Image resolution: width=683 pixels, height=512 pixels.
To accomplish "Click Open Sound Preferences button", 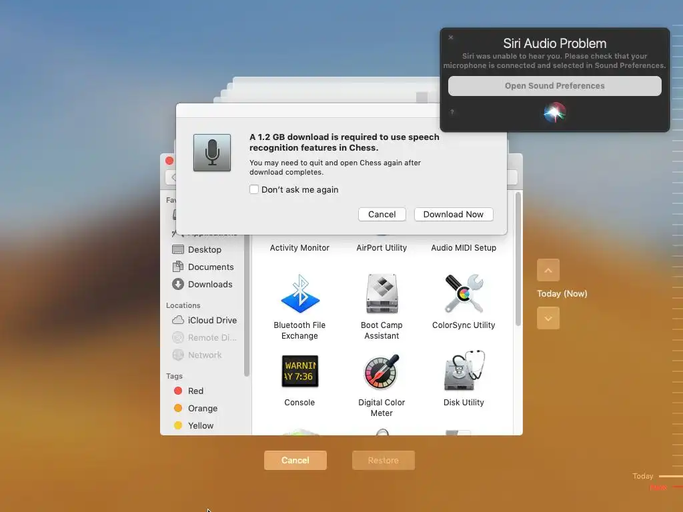I will tap(554, 86).
